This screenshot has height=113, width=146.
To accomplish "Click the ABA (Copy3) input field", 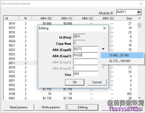I will pyautogui.click(x=86, y=67).
